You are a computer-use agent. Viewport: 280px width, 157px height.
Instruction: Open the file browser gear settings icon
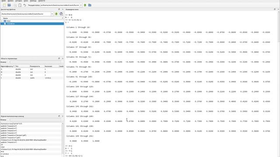[x=61, y=14]
